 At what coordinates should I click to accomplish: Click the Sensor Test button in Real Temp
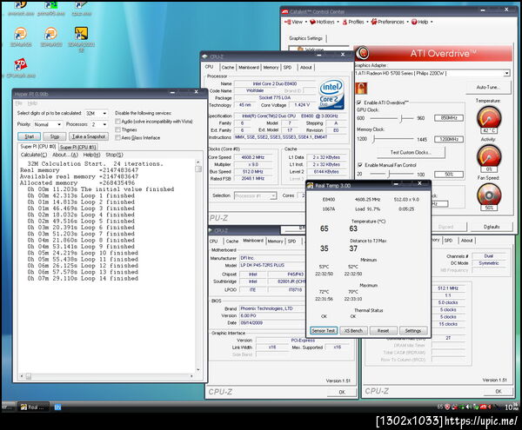click(324, 331)
